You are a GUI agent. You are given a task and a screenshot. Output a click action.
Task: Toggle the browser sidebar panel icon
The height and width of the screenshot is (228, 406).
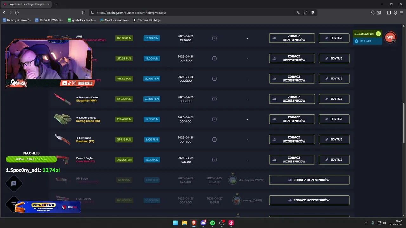[389, 13]
